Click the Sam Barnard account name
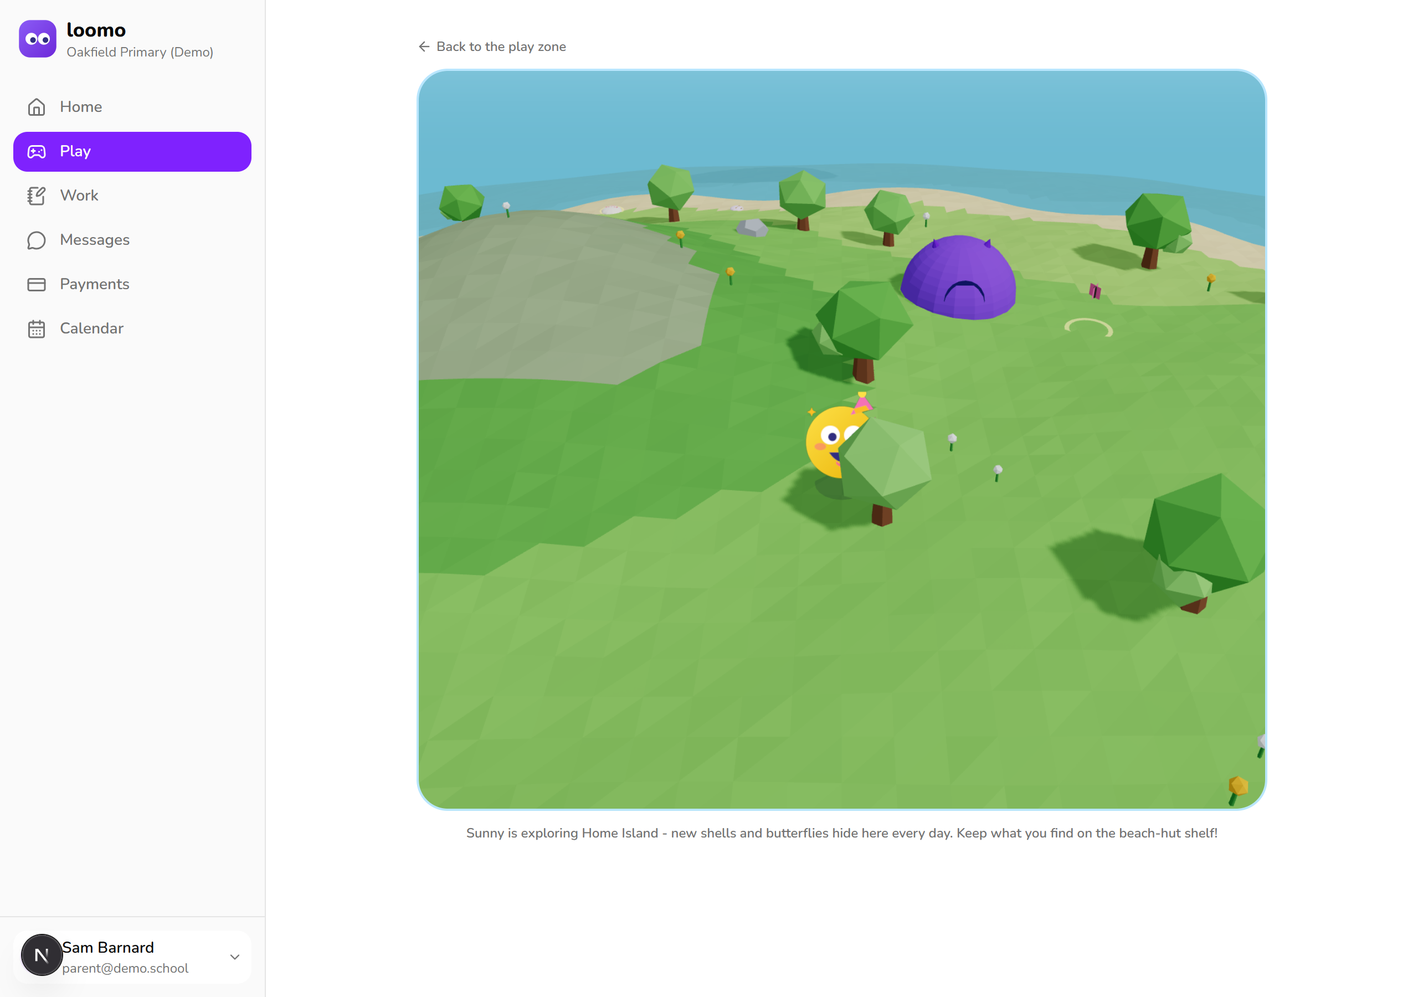 (x=108, y=948)
